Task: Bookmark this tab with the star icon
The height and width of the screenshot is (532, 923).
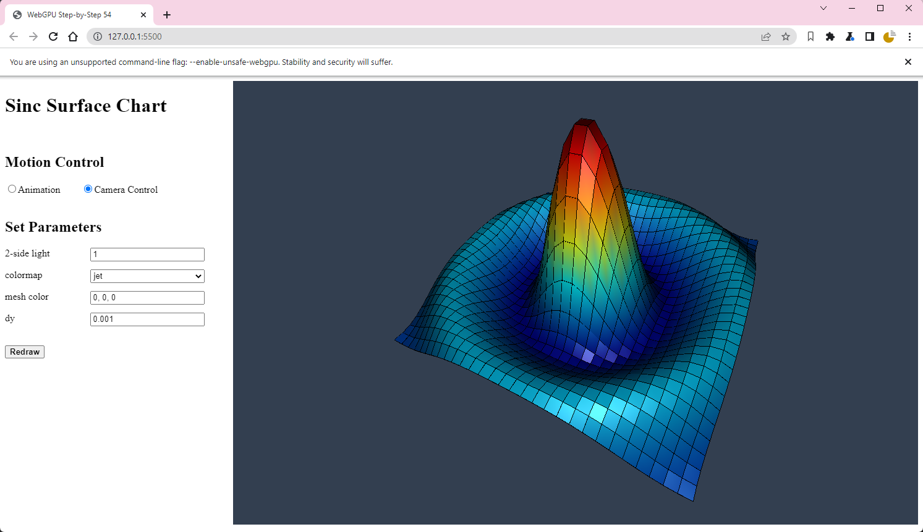Action: point(786,36)
